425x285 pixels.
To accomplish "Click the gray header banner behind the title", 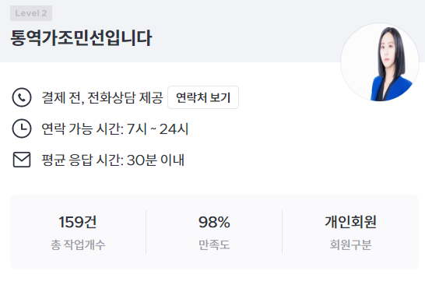I will (x=244, y=30).
